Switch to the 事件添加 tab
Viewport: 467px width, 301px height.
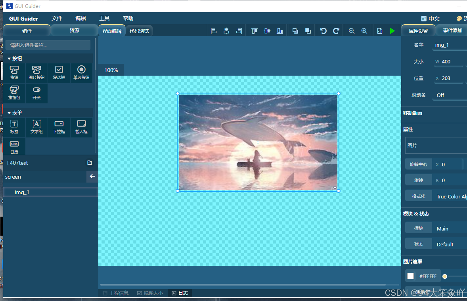pyautogui.click(x=452, y=30)
